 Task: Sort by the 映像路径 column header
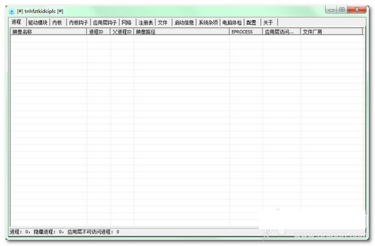pos(181,32)
